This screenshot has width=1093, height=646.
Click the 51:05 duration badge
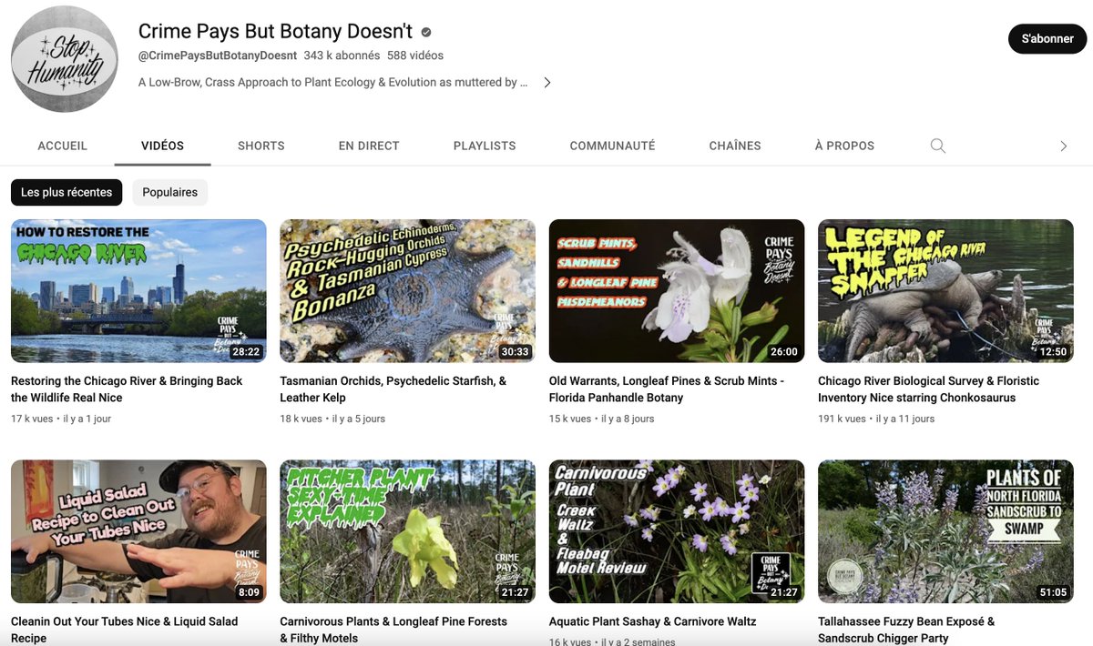(x=1053, y=592)
